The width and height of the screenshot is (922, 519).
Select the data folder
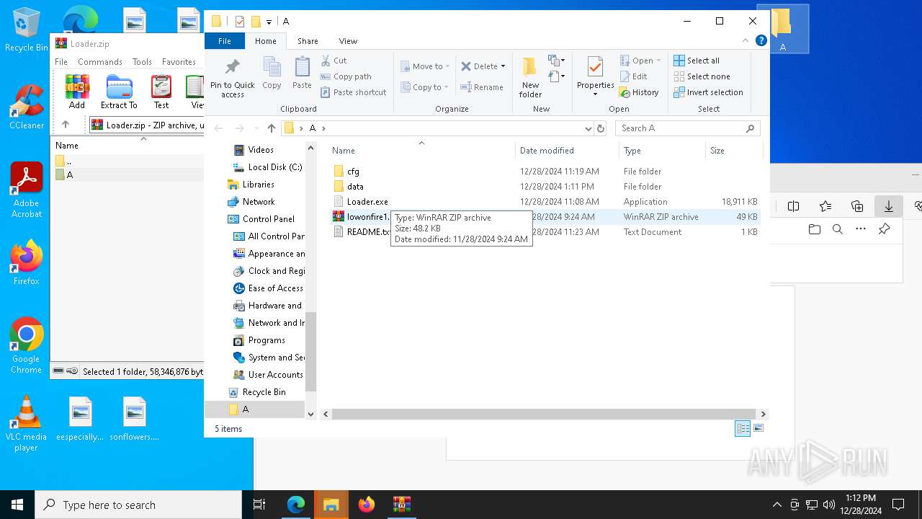click(x=349, y=187)
